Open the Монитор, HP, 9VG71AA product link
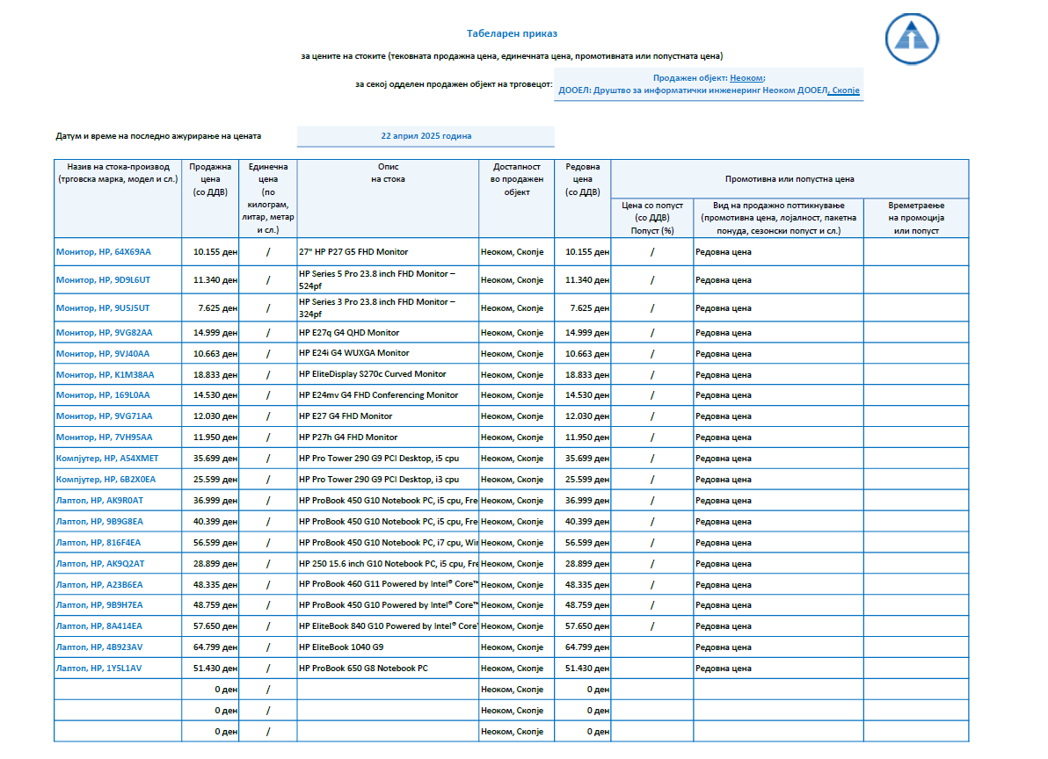This screenshot has width=1048, height=759. [105, 416]
